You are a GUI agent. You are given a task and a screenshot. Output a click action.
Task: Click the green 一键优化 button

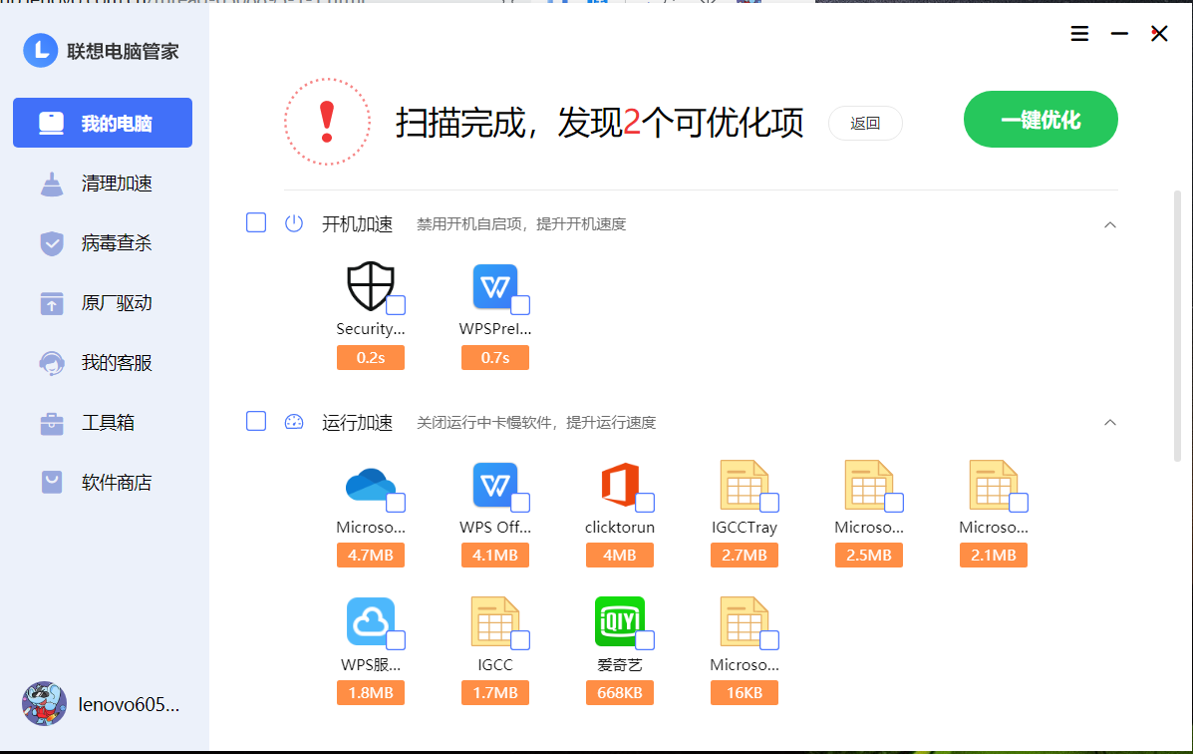(1041, 120)
